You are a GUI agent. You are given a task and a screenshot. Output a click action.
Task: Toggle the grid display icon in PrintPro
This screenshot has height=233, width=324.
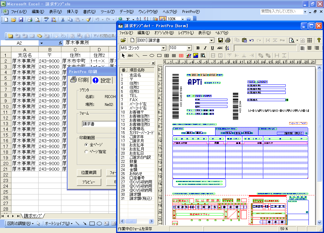[x=309, y=40]
